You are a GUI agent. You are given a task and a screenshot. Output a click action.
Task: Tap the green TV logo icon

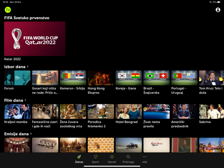(8, 10)
